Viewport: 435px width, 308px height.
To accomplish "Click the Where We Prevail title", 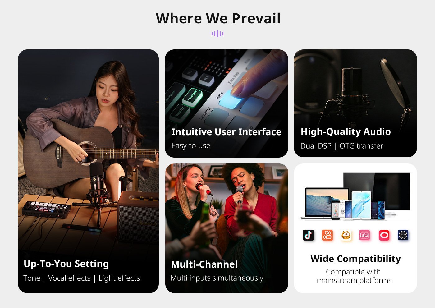I will click(218, 18).
